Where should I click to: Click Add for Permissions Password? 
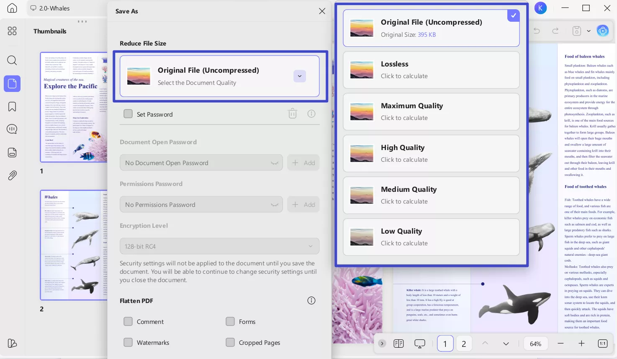(x=303, y=204)
